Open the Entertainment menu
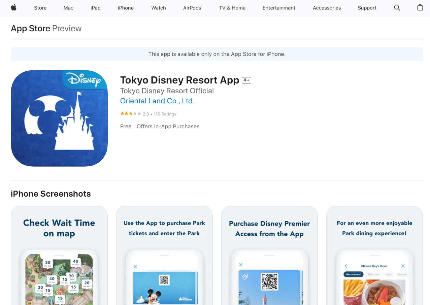This screenshot has height=305, width=430. point(279,8)
